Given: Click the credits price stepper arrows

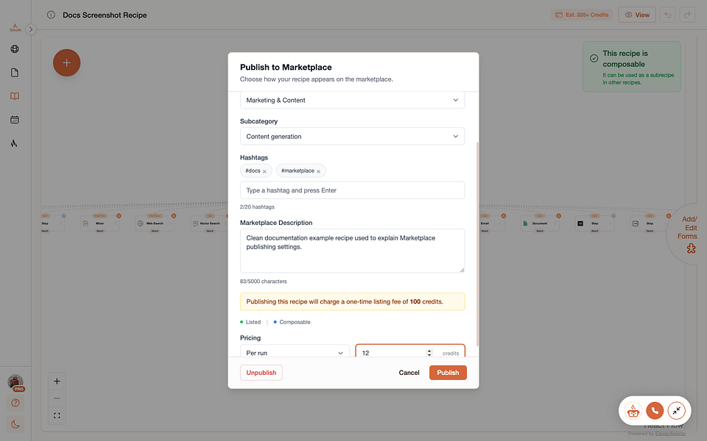Looking at the screenshot, I should coord(429,353).
